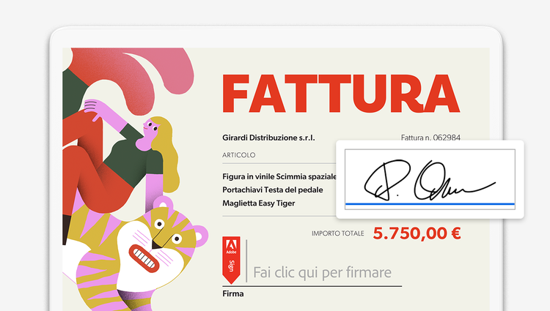The image size is (550, 311).
Task: Click 'Girardi Distribuzione s.r.l.' company name
Action: click(x=268, y=138)
